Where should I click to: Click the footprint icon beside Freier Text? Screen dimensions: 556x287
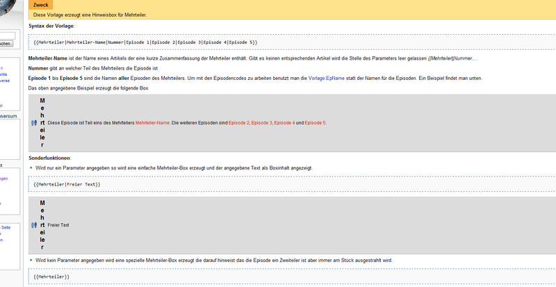pyautogui.click(x=34, y=225)
